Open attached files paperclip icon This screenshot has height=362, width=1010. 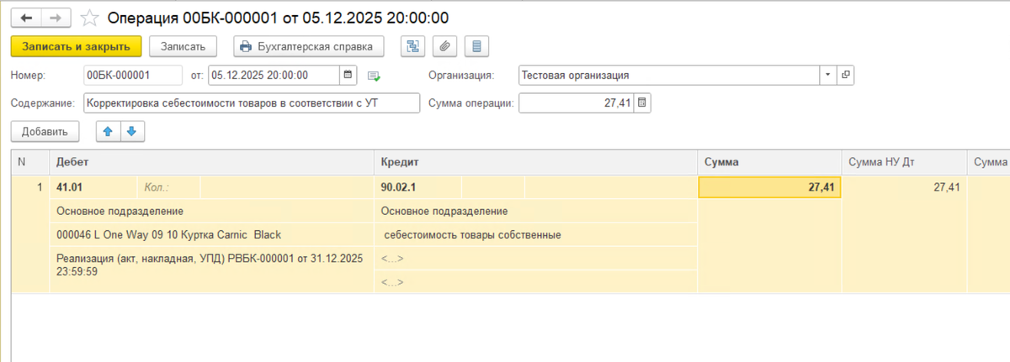coord(444,46)
